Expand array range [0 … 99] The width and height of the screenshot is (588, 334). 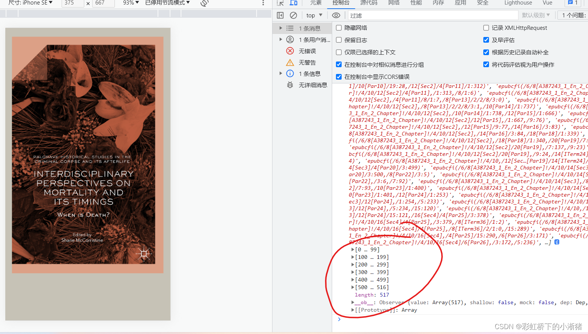(353, 249)
